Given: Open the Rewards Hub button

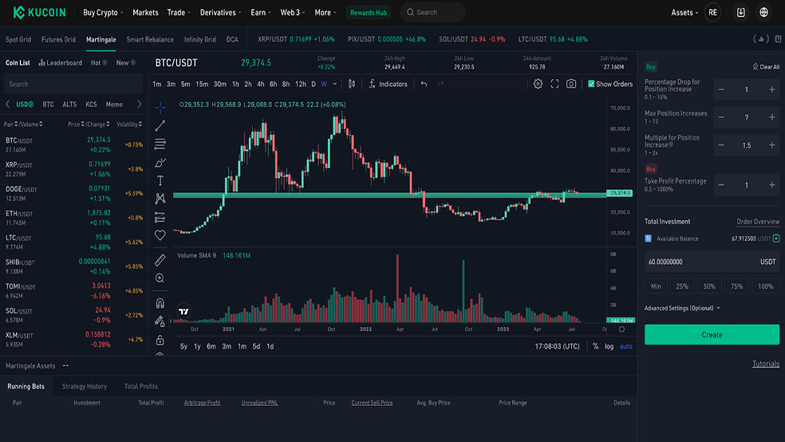Looking at the screenshot, I should pos(369,13).
